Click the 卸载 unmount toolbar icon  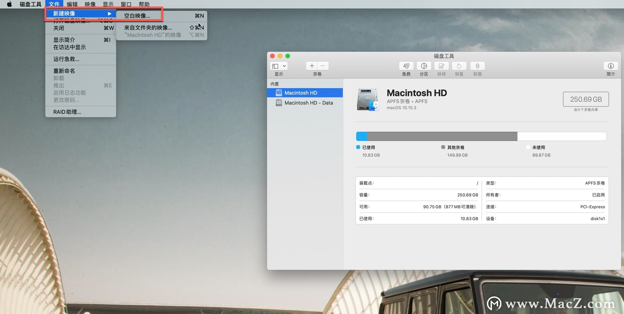[477, 66]
